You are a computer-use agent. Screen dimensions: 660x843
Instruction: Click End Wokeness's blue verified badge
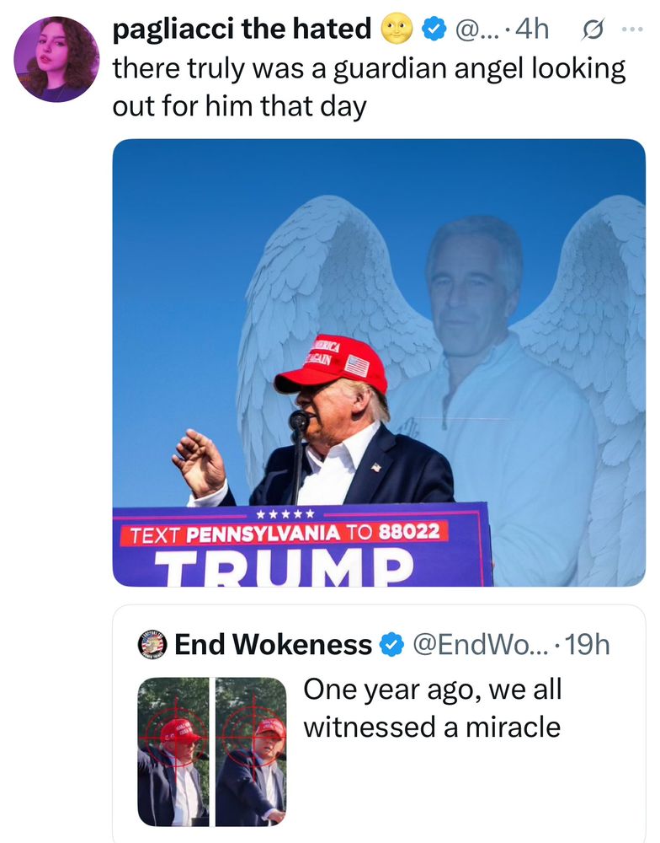pos(389,645)
